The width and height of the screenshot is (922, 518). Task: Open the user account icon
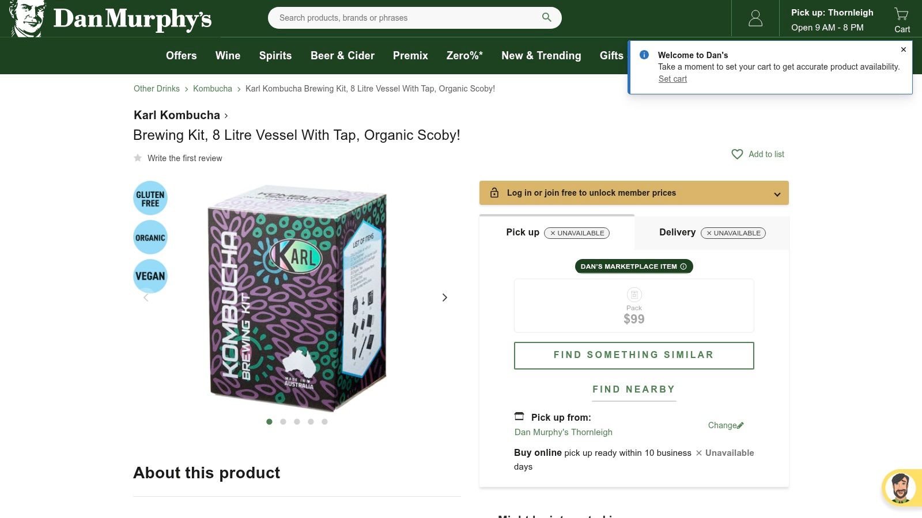click(x=755, y=19)
